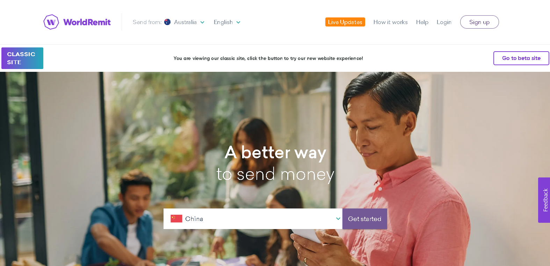Click the WorldRemit hexagon logo icon

[51, 22]
